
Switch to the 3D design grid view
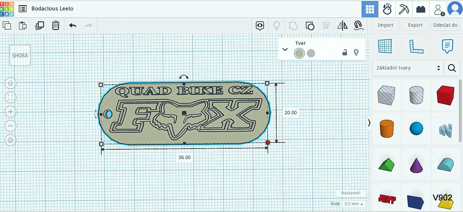click(x=370, y=9)
